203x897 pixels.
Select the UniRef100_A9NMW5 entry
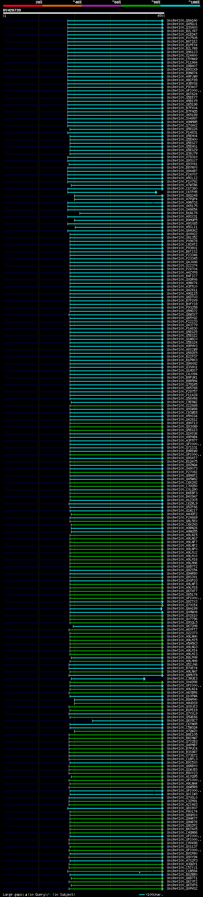coord(182,122)
